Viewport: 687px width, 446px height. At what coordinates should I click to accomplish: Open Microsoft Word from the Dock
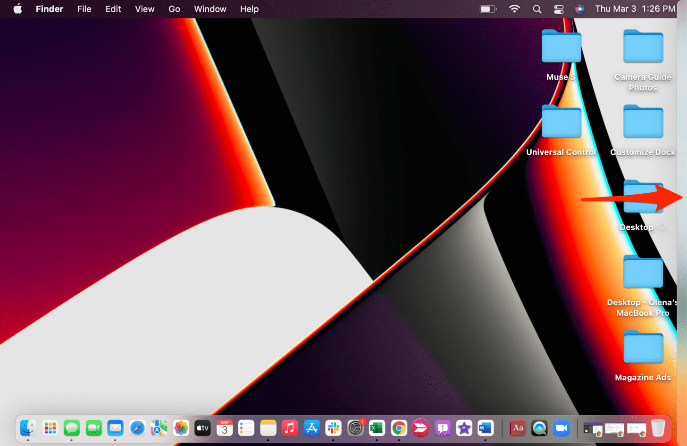[x=486, y=428]
